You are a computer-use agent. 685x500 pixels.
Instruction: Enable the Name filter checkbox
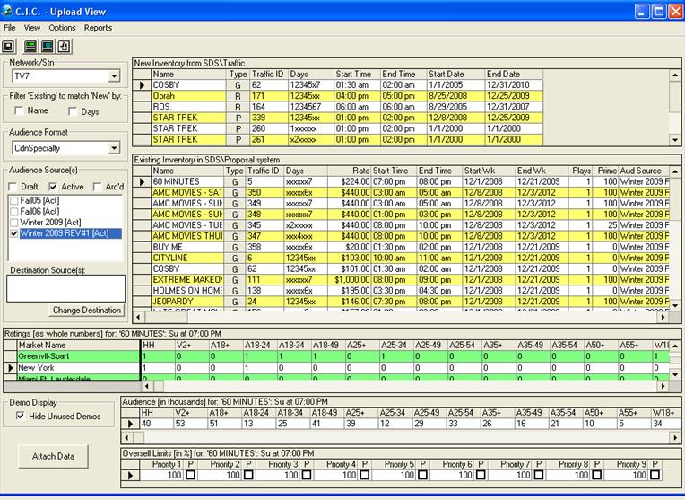[x=19, y=110]
